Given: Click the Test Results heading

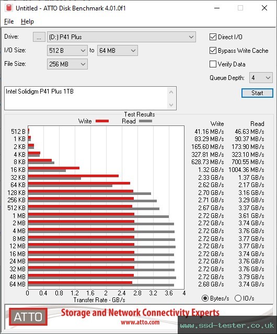Looking at the screenshot, I should click(x=140, y=114).
